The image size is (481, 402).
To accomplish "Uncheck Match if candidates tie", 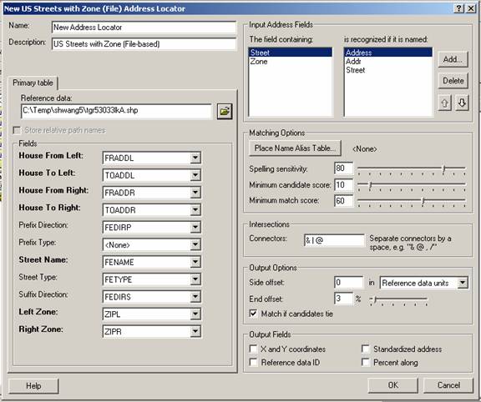I will pyautogui.click(x=253, y=314).
